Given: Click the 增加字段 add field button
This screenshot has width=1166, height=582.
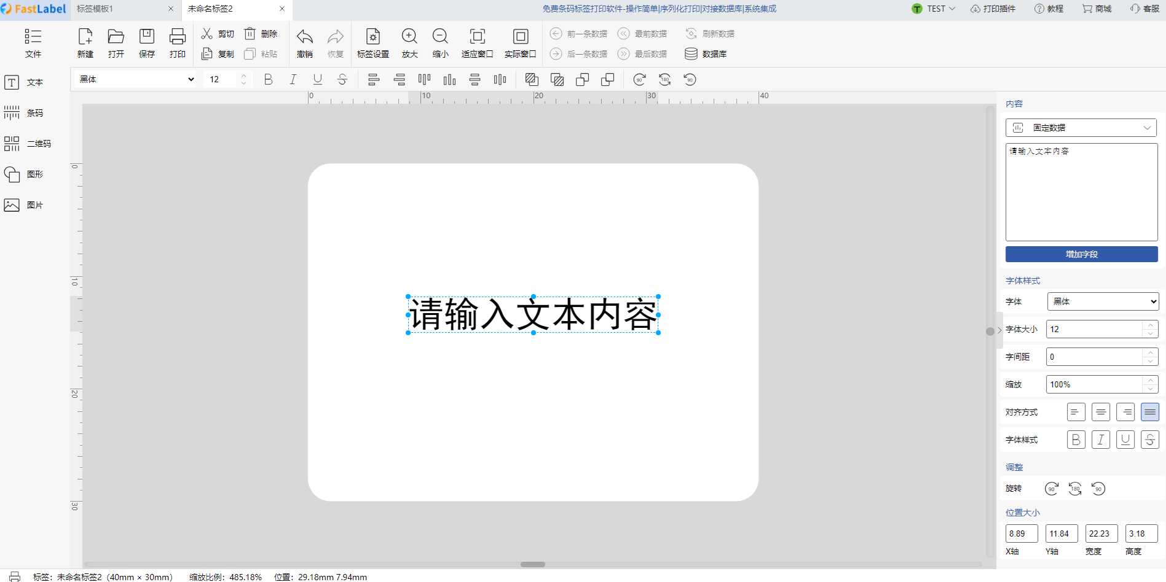Looking at the screenshot, I should pos(1081,254).
